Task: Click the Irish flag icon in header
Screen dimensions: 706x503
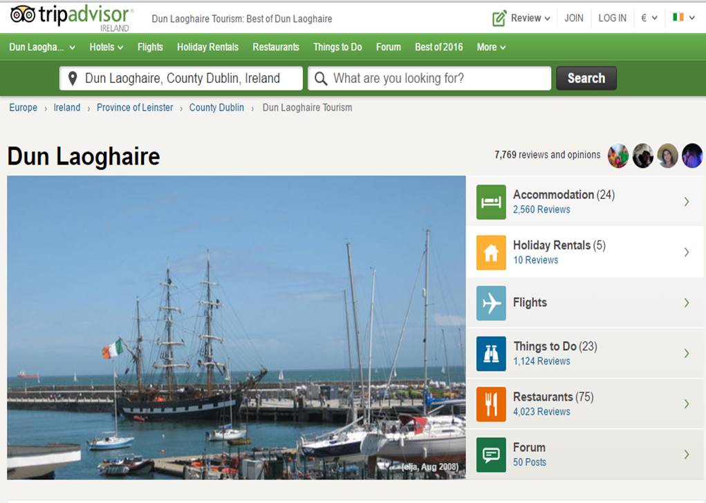Action: tap(678, 17)
